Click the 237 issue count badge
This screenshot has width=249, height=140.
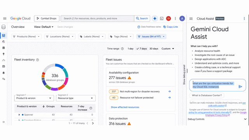pyautogui.click(x=114, y=92)
